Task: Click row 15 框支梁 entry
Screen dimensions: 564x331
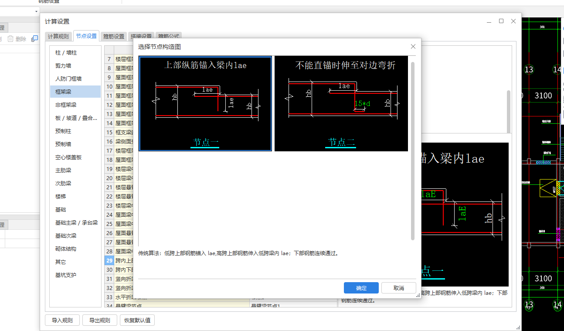Action: point(124,132)
